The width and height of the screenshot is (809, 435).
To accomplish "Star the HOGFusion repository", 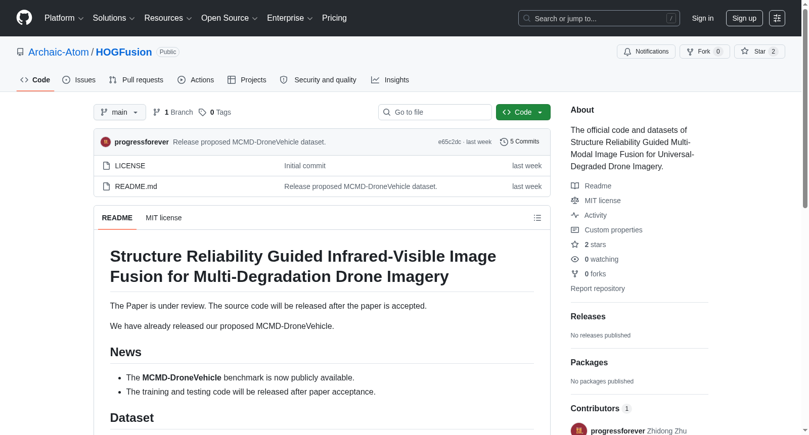I will coord(759,52).
